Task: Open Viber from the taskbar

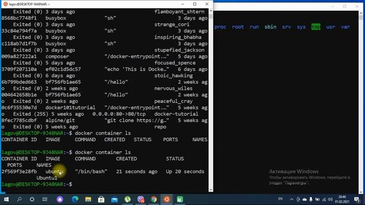Action: 141,199
